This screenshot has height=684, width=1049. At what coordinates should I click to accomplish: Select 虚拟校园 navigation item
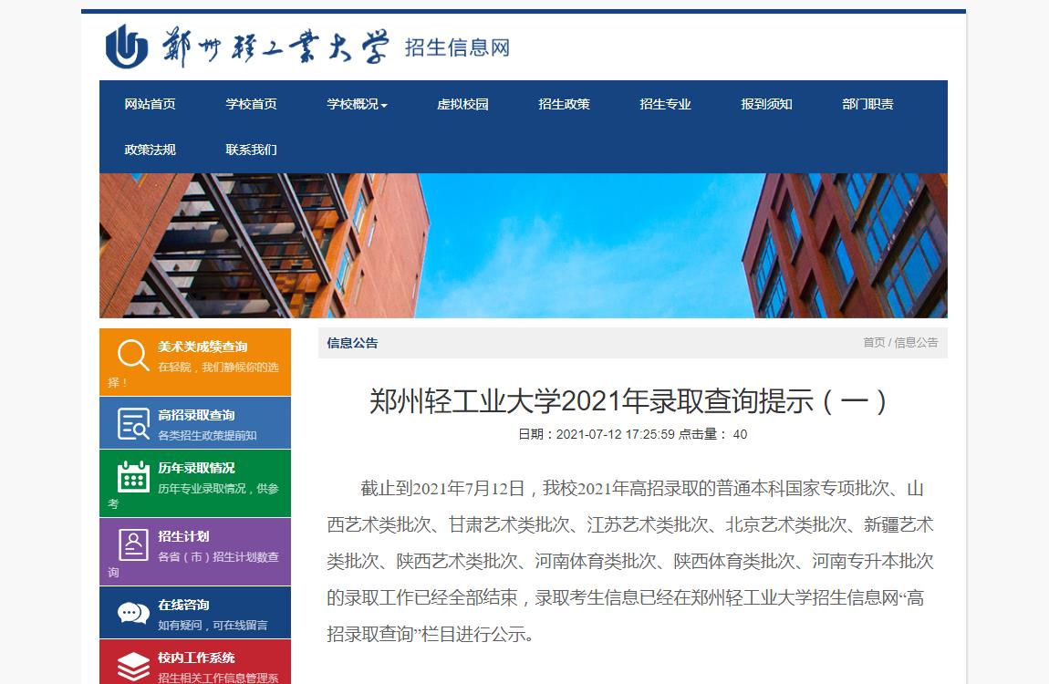tap(462, 104)
